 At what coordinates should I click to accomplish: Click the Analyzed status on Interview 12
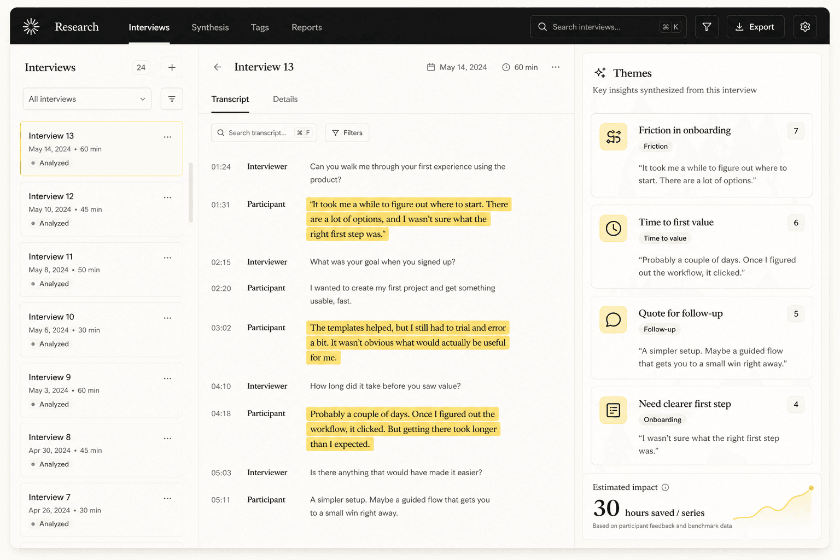50,223
